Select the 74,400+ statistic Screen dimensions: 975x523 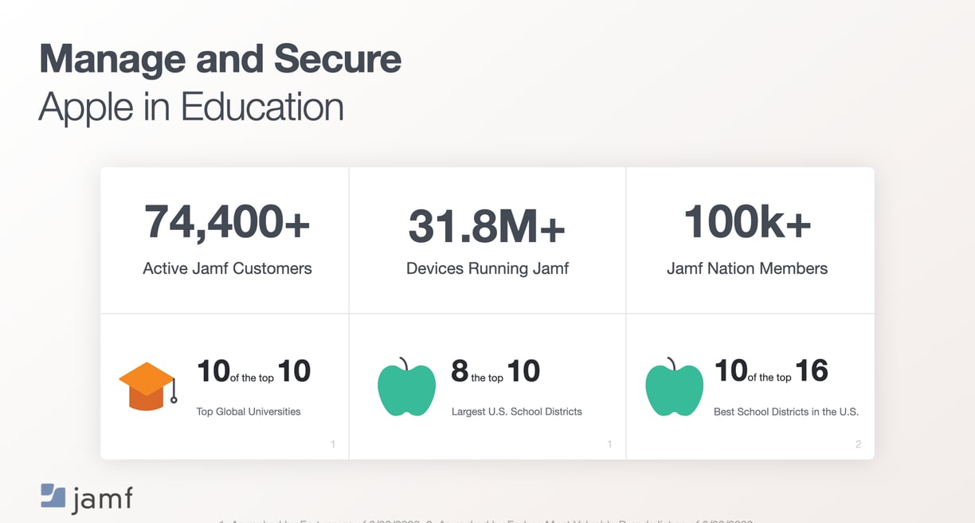point(227,221)
